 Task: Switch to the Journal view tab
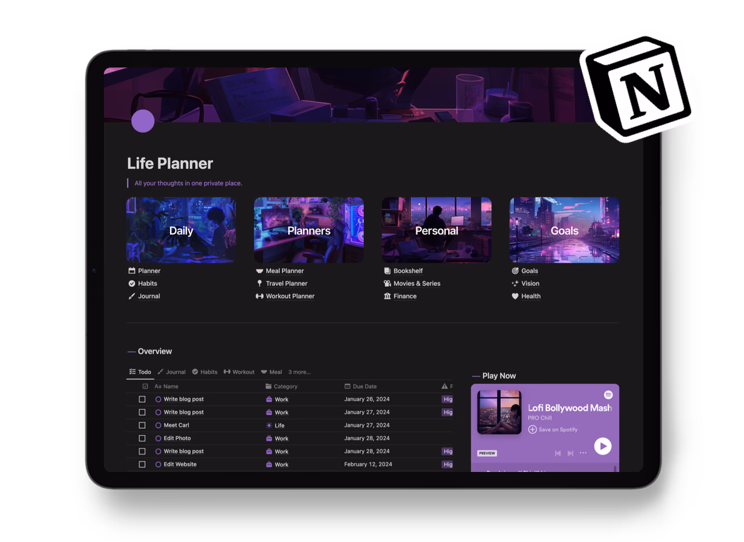pyautogui.click(x=171, y=371)
